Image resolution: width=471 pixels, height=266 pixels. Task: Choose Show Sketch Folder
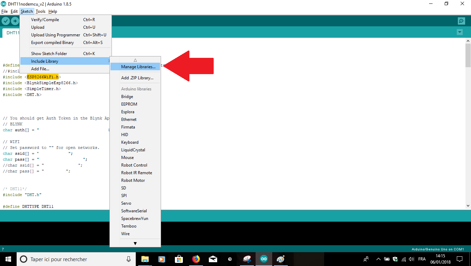pos(66,54)
